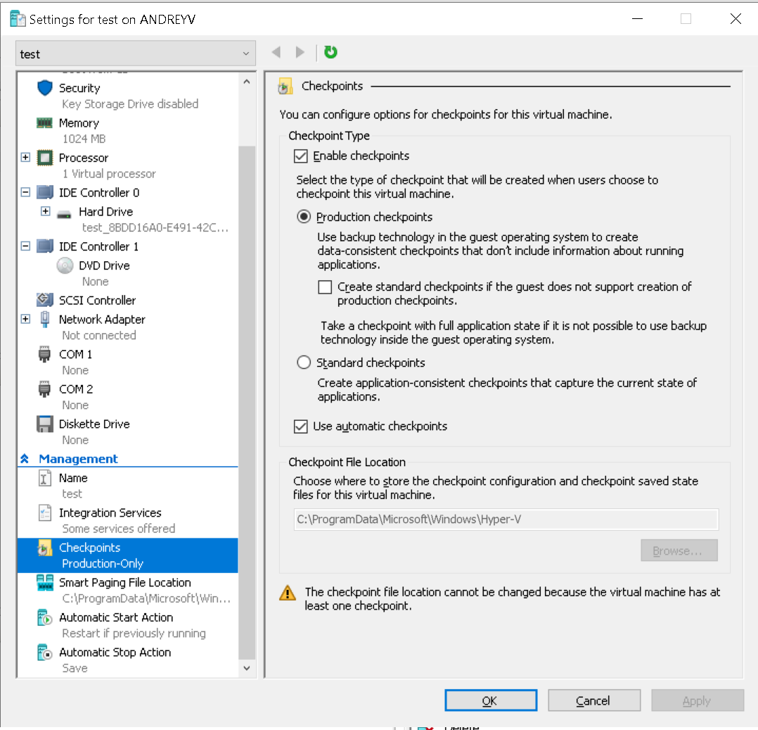This screenshot has height=730, width=758.
Task: Expand the Processor tree node
Action: coord(25,157)
